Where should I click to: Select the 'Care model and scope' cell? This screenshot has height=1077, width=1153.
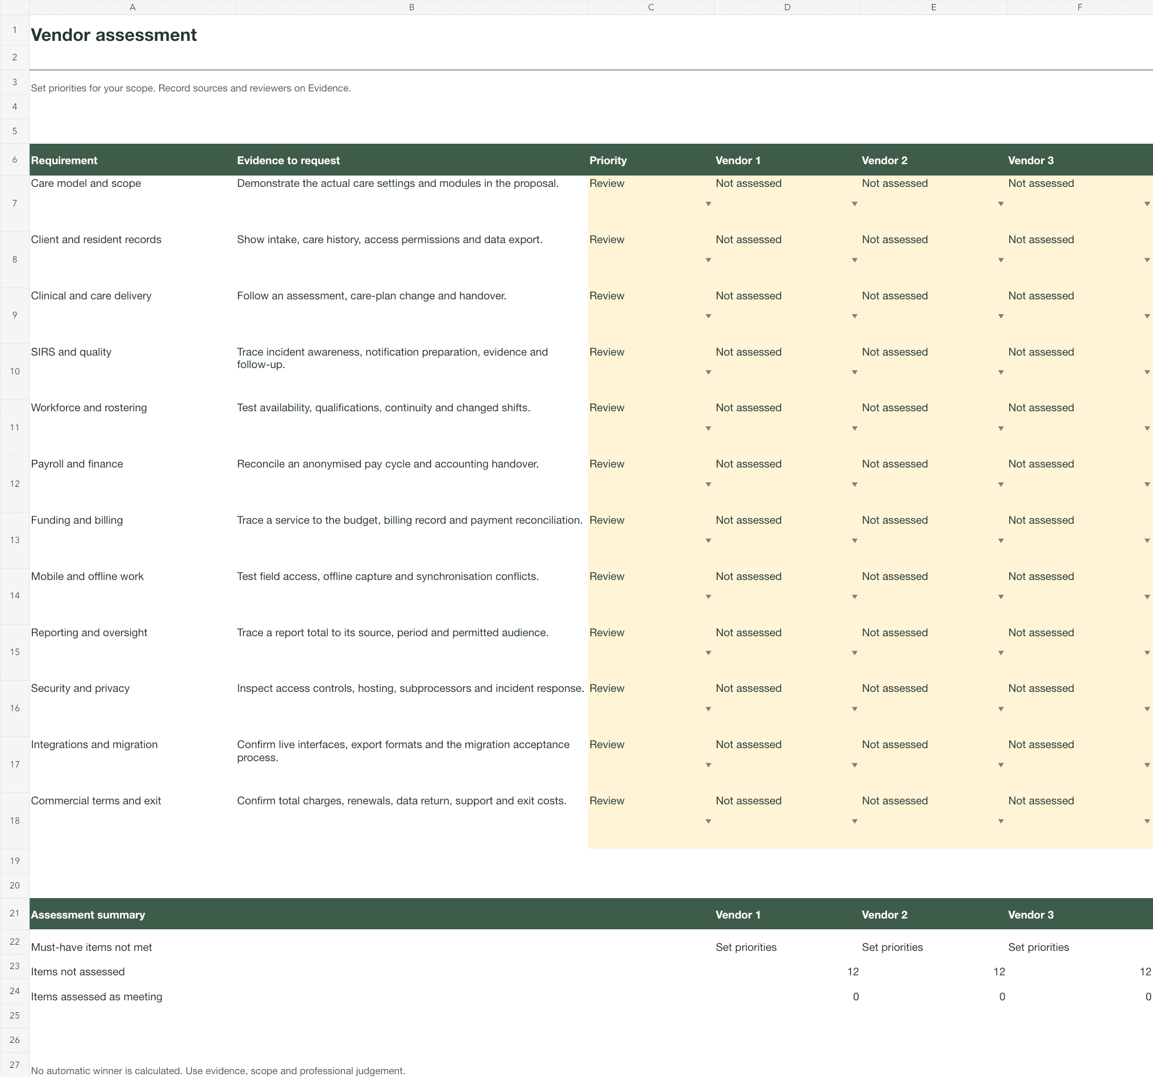(132, 203)
